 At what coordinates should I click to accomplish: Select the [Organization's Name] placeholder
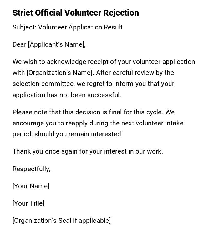tap(60, 73)
